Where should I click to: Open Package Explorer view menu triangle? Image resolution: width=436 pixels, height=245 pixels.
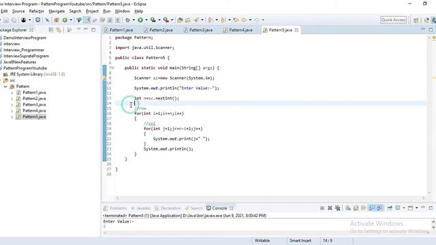pos(79,29)
